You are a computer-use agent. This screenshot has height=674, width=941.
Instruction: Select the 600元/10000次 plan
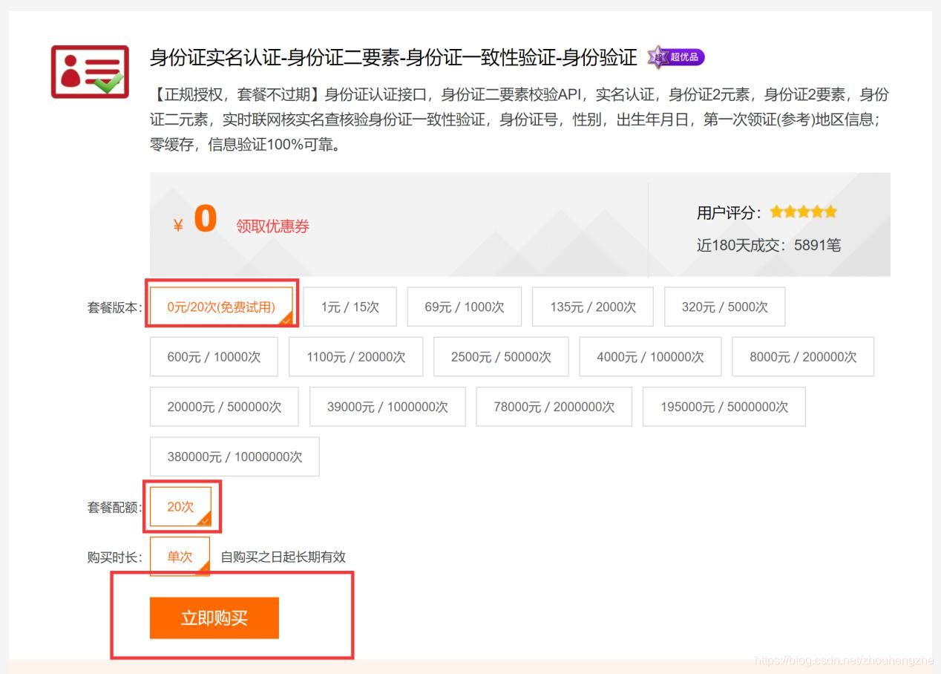pos(213,356)
